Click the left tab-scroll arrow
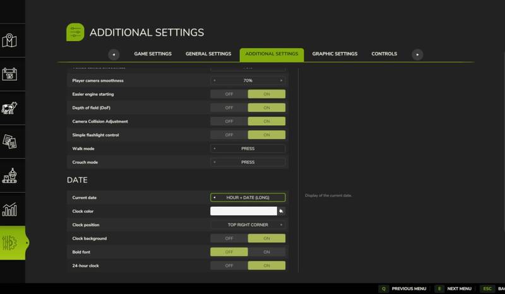505x294 pixels. (x=114, y=54)
